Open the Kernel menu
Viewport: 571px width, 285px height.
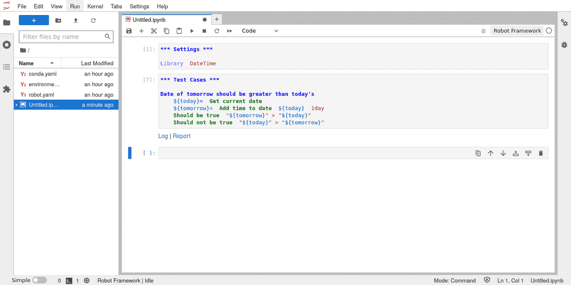click(x=95, y=6)
